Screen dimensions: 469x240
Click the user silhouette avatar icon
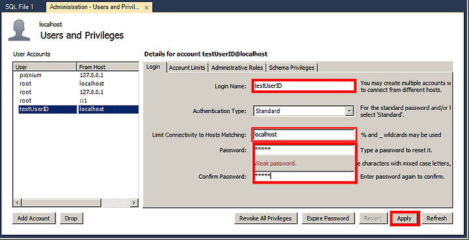click(x=19, y=30)
